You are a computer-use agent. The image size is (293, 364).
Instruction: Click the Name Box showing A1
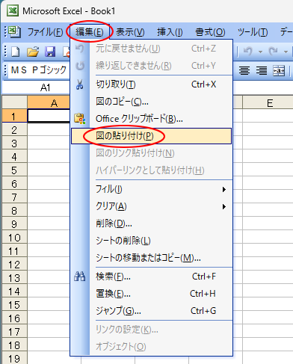point(36,87)
